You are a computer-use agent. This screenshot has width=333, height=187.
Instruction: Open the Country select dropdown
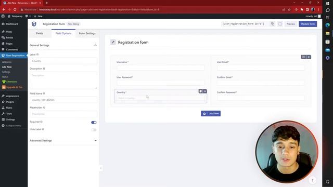point(161,98)
